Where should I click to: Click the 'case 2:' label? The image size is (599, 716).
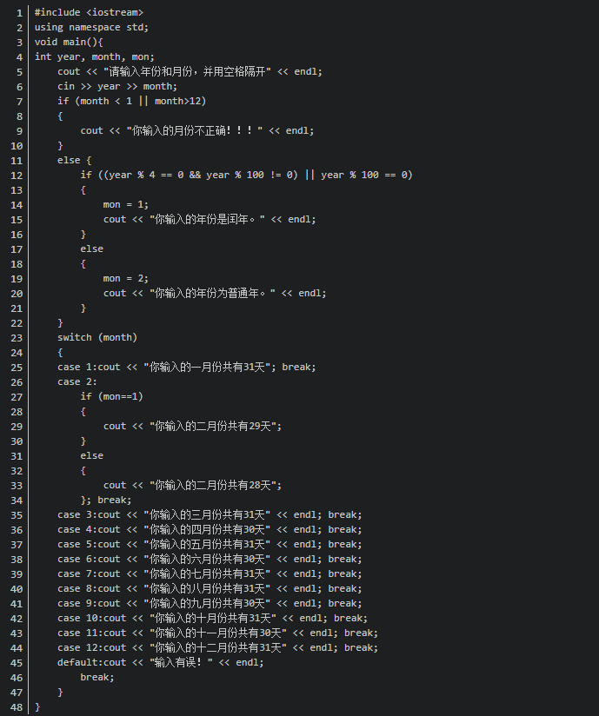(x=77, y=381)
